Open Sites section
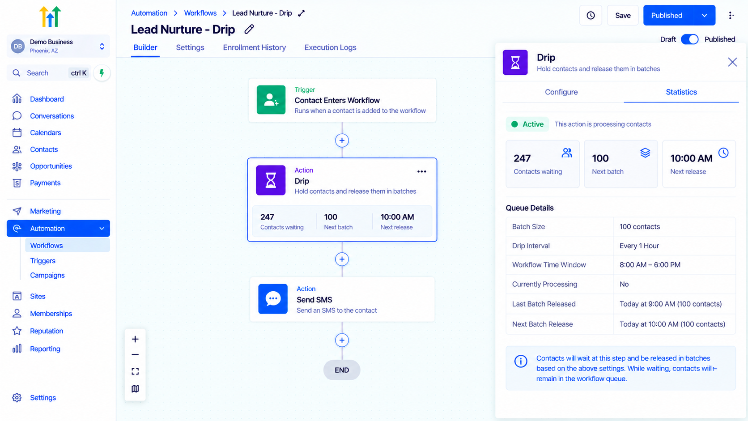 pos(38,296)
